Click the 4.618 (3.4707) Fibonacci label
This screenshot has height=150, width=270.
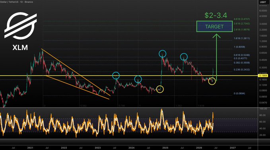click(x=242, y=19)
